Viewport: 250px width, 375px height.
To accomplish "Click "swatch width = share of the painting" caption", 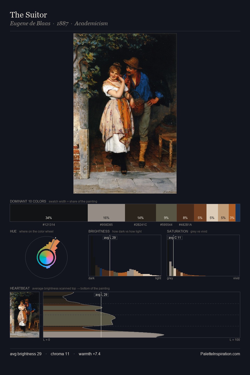I will tap(73, 201).
